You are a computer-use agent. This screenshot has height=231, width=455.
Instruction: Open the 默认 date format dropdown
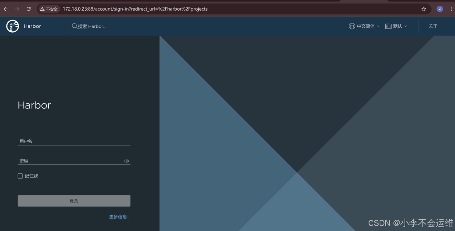[x=396, y=26]
